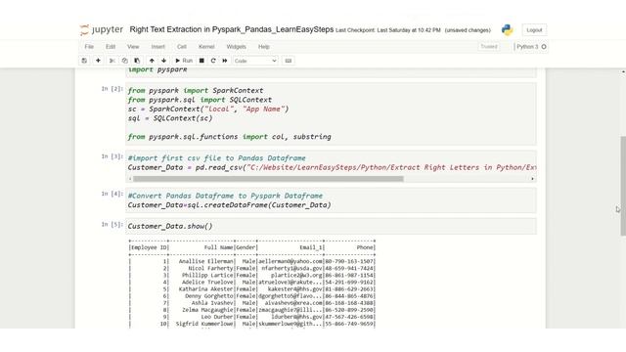The height and width of the screenshot is (352, 626).
Task: Click the In [2] prompt label
Action: [112, 89]
